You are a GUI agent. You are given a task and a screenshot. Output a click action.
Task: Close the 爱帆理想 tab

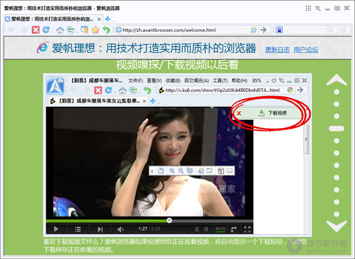[x=99, y=19]
